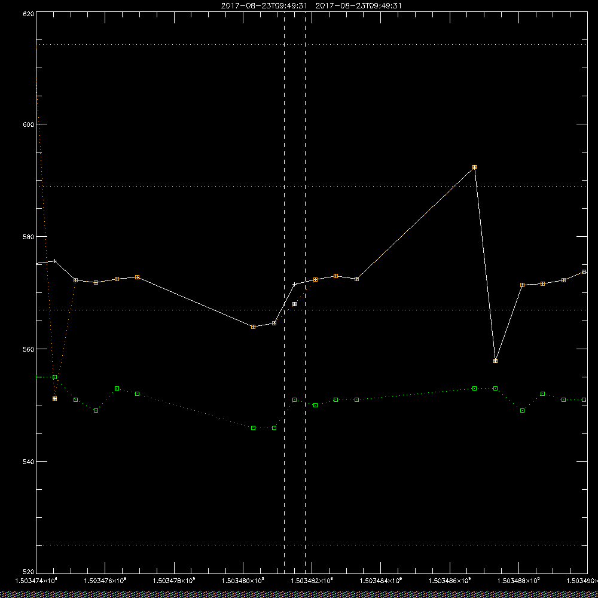
Task: Click the 1.503486×10⁹ x-axis label
Action: point(450,581)
